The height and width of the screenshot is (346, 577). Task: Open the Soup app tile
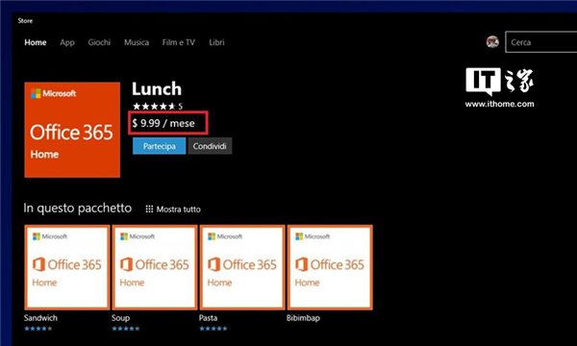155,267
